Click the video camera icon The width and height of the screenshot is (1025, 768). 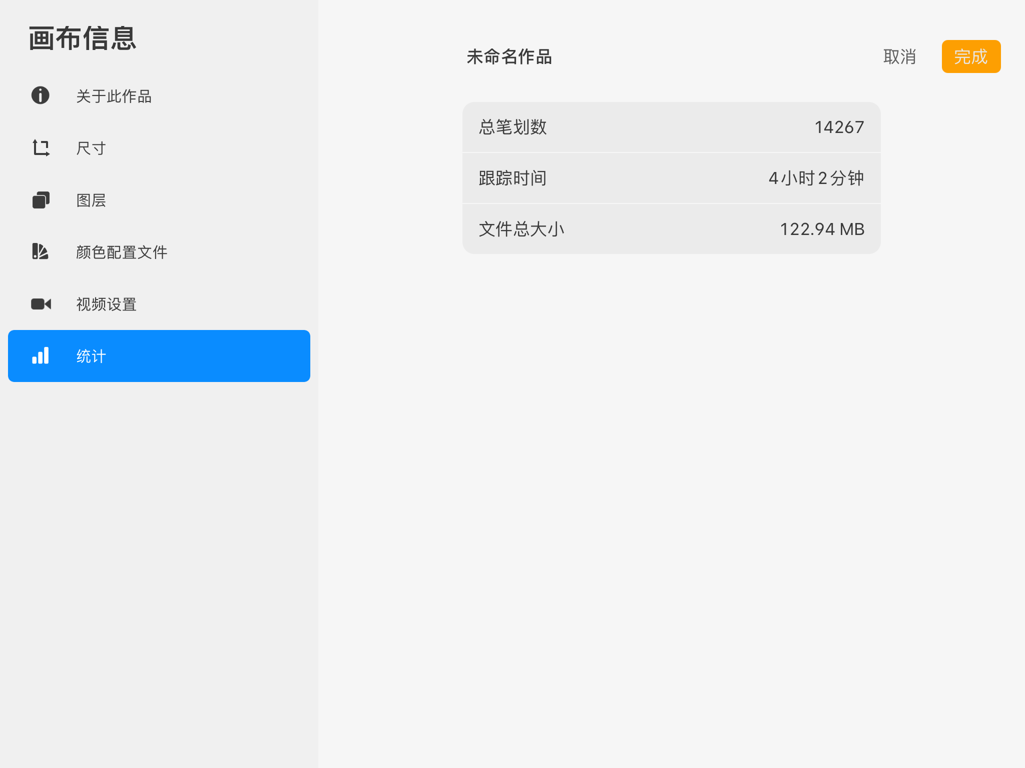pos(41,304)
